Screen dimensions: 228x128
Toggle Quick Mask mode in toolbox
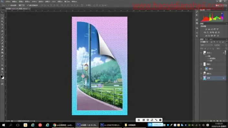(x=2, y=81)
